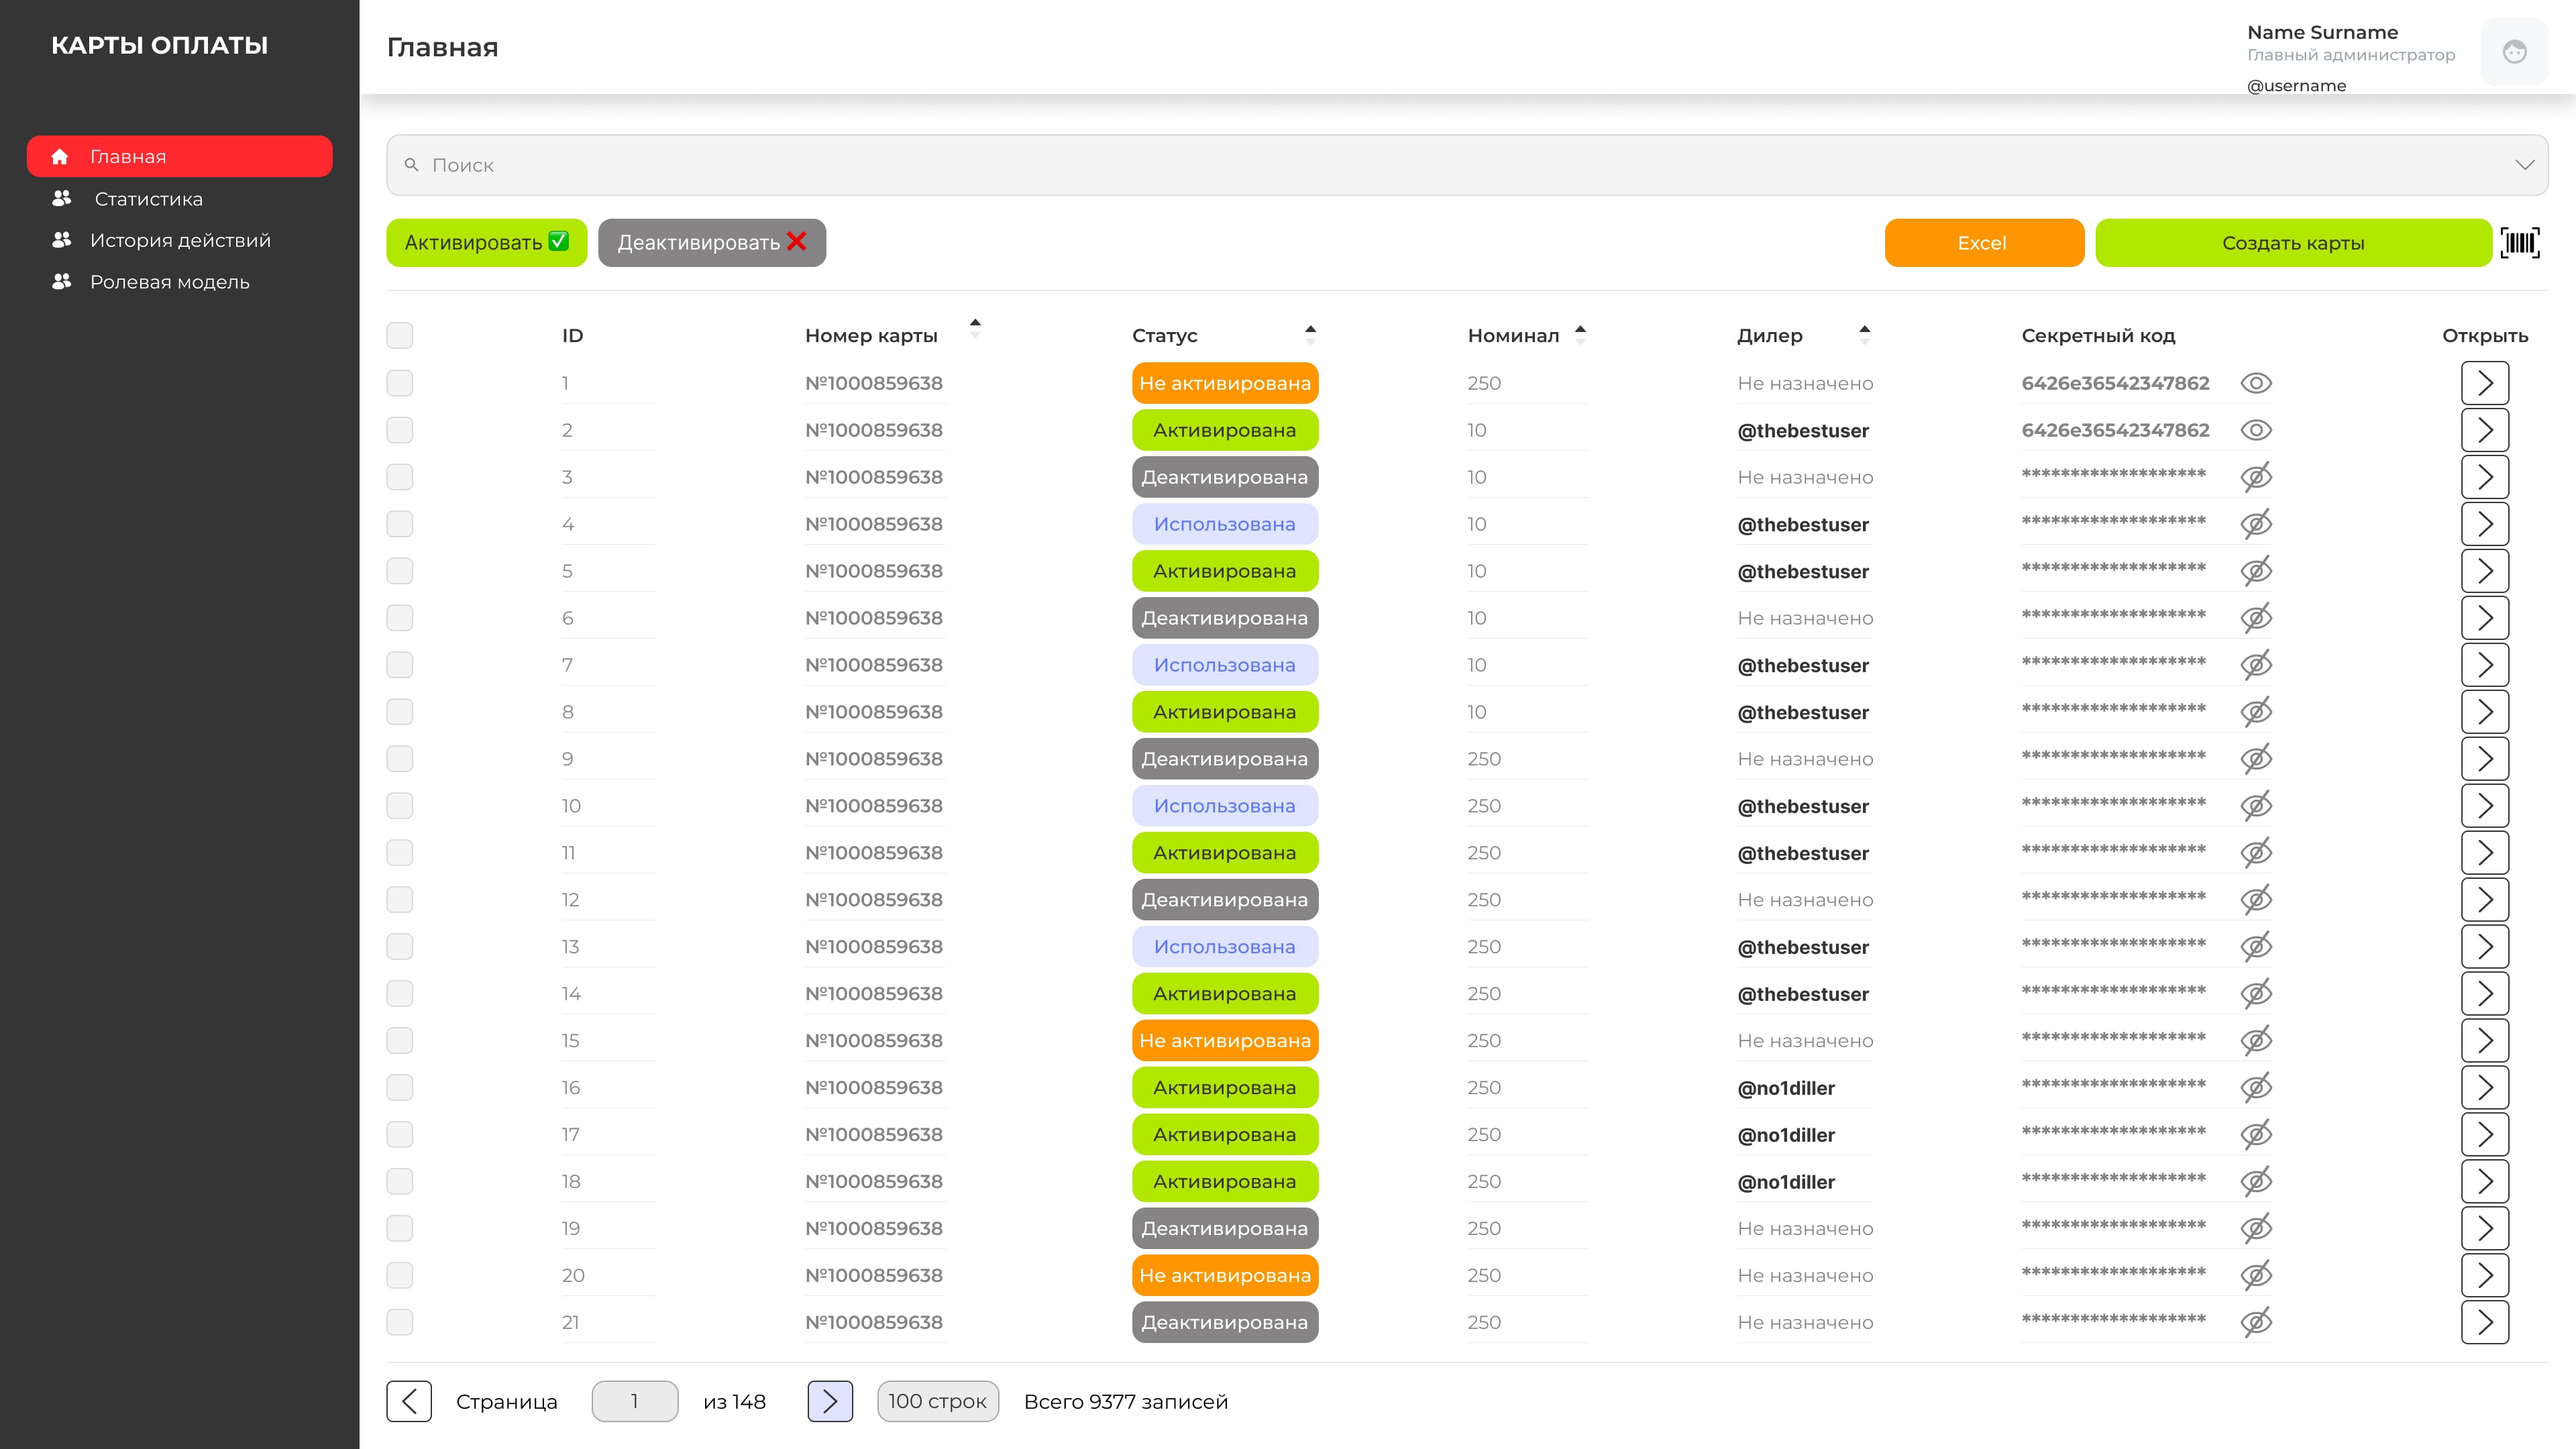2576x1449 pixels.
Task: Click dealer @no1diller in row 16
Action: click(1786, 1088)
